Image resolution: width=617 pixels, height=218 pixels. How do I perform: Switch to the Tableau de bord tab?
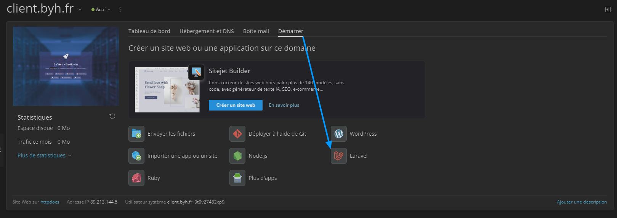[x=149, y=31]
